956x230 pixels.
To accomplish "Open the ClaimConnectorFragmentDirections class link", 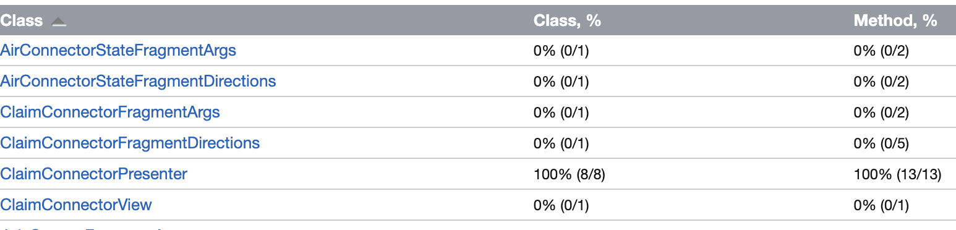I will [x=130, y=143].
